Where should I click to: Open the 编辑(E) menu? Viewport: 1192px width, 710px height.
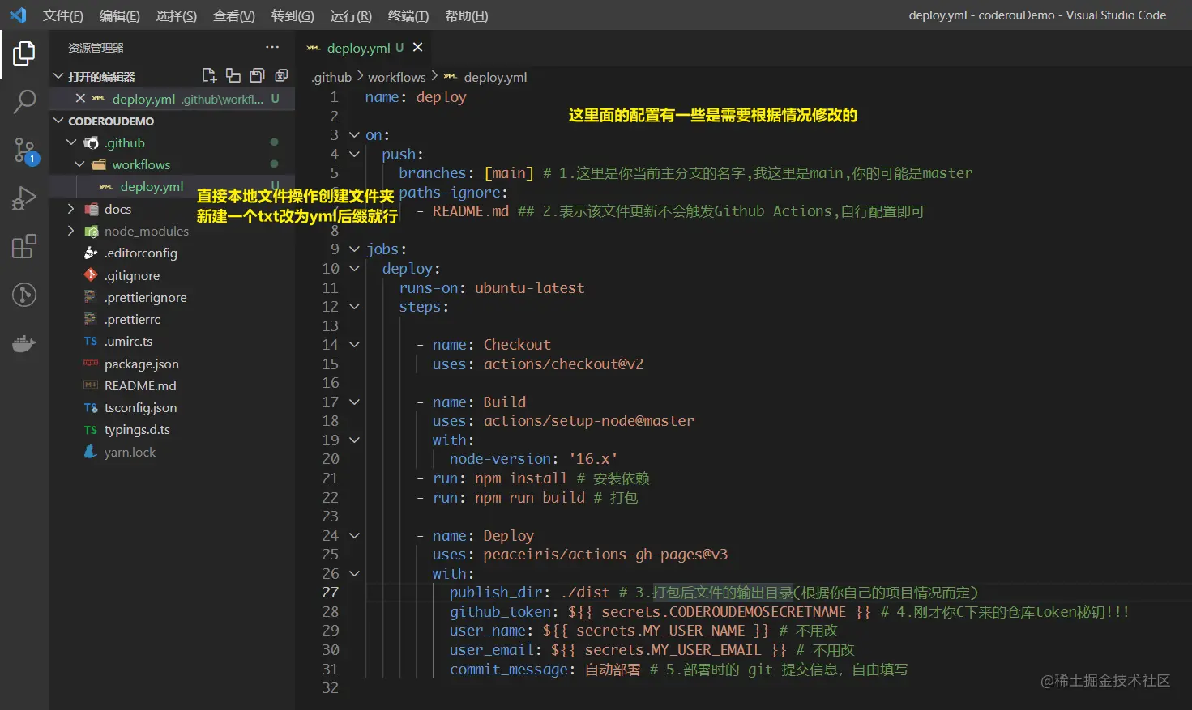[120, 15]
